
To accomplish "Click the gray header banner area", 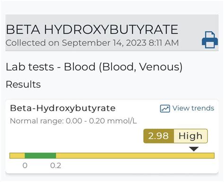I will 112,33.
